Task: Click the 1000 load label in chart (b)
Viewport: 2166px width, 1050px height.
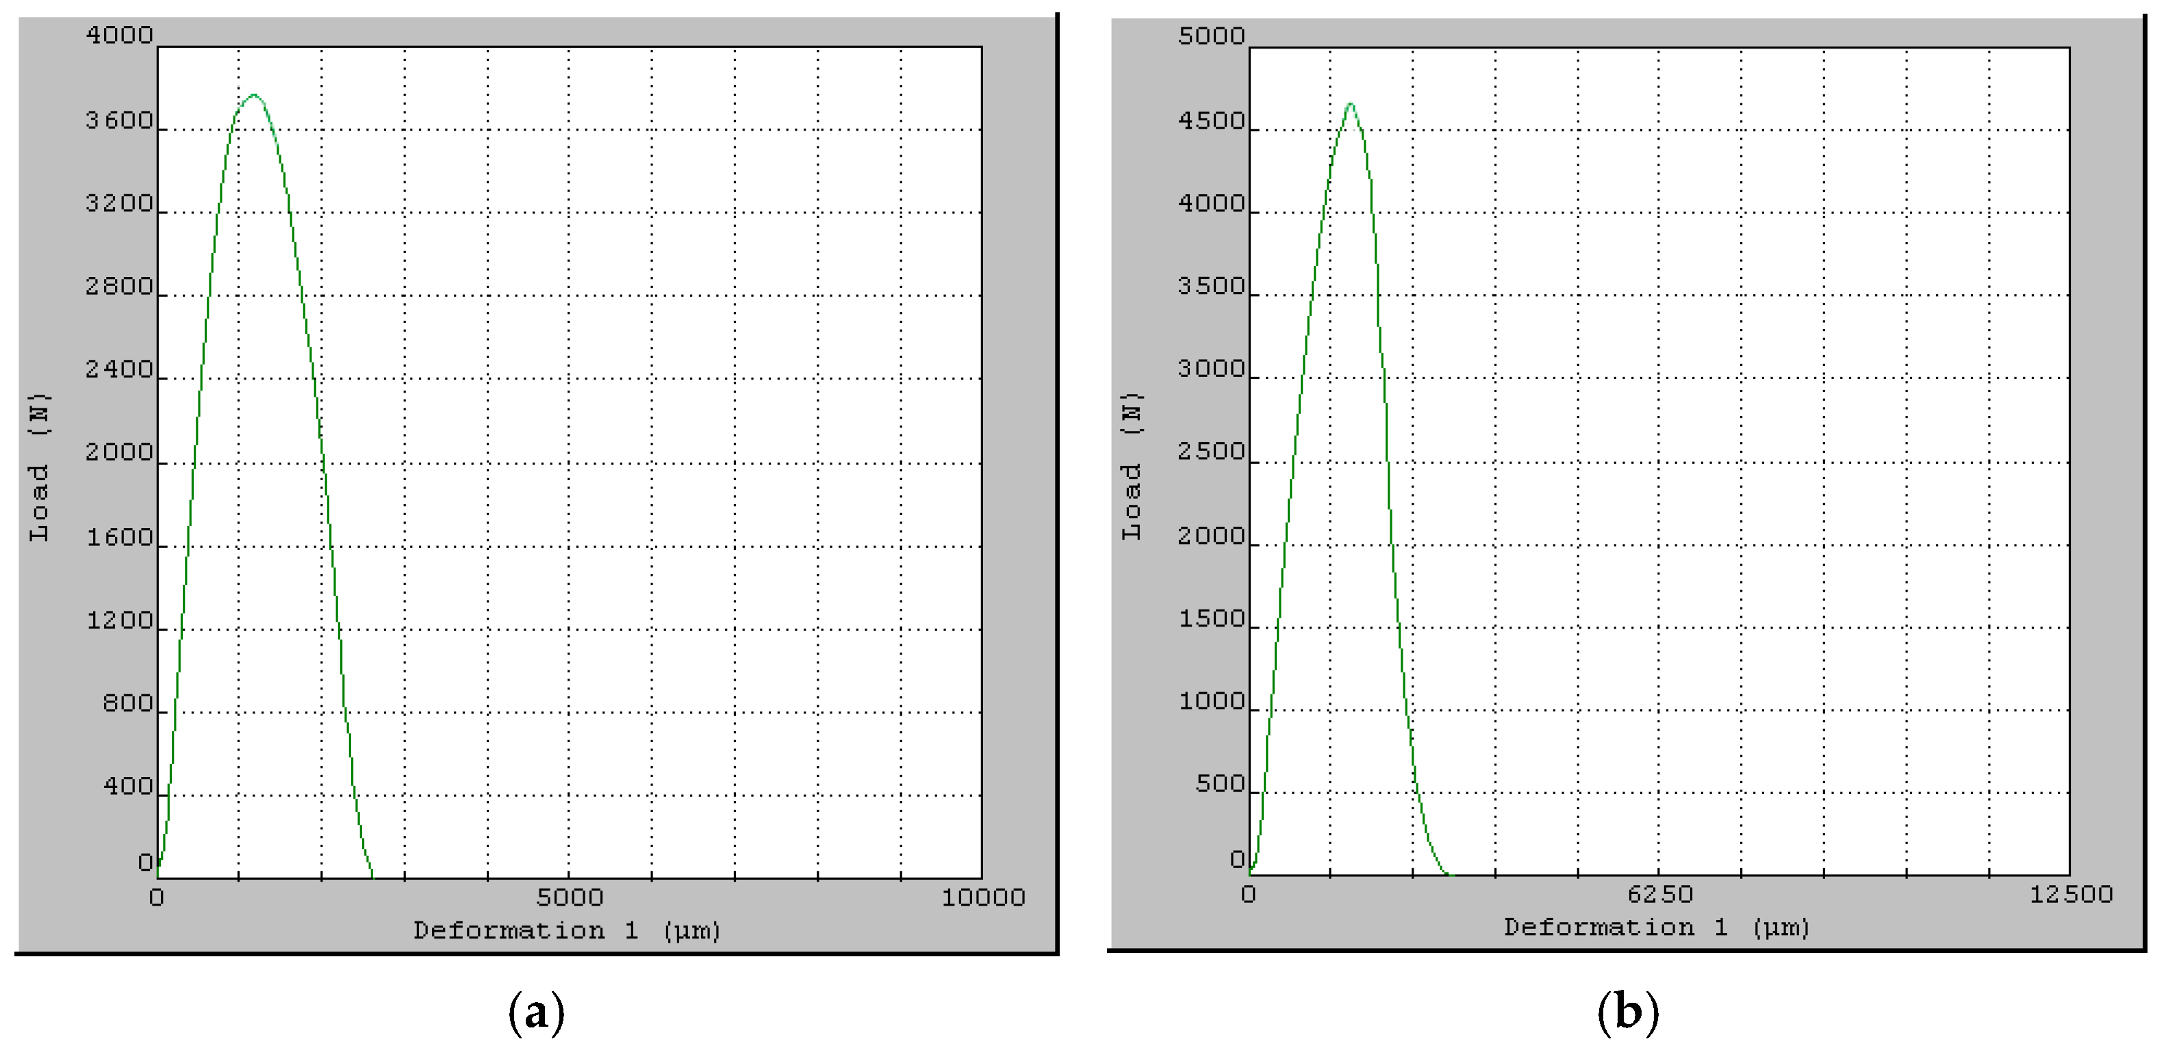Action: coord(1211,701)
